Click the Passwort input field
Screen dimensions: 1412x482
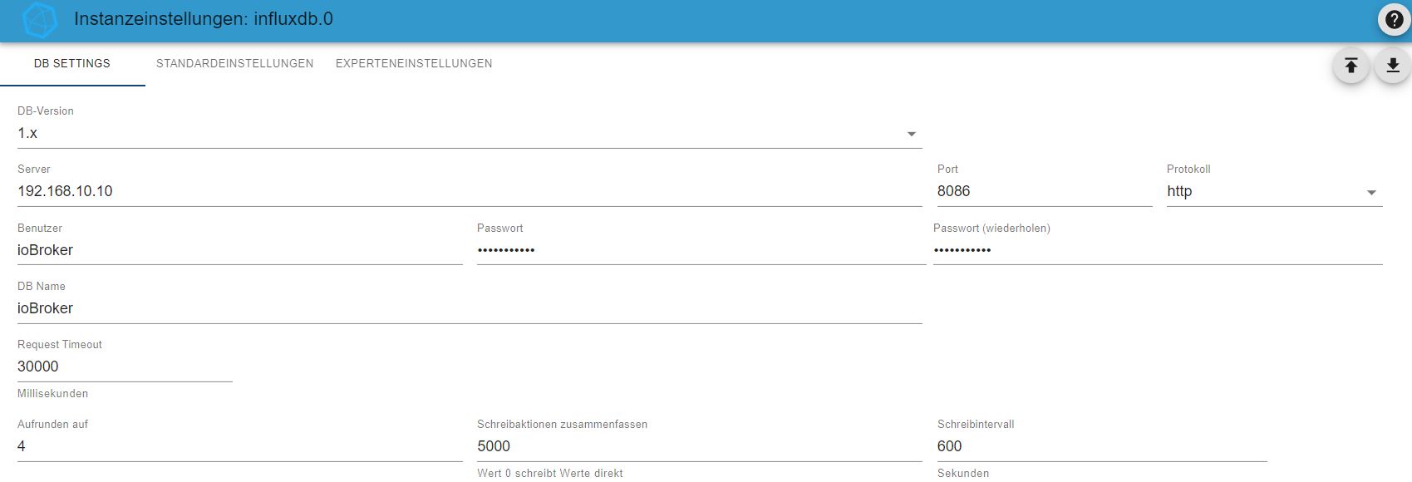[701, 251]
